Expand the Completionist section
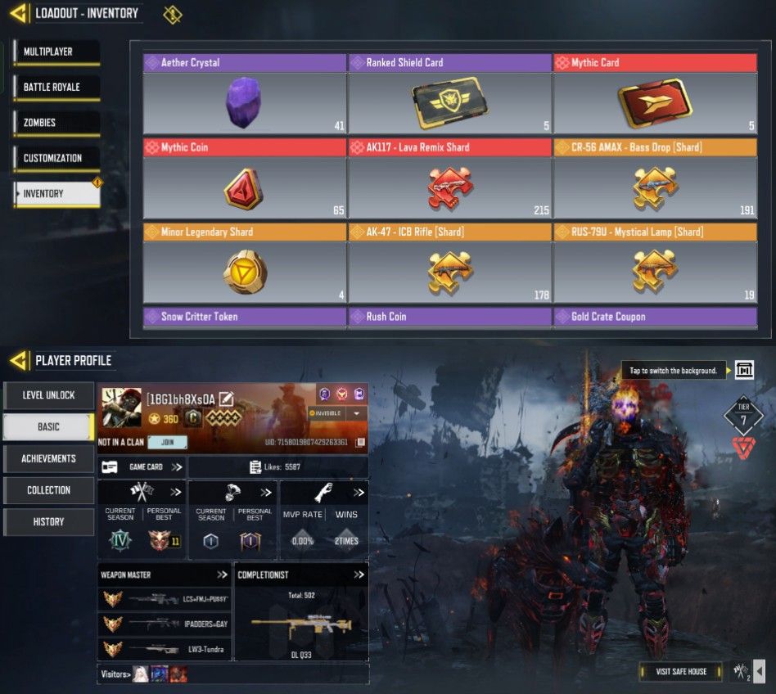This screenshot has height=694, width=776. pos(359,575)
